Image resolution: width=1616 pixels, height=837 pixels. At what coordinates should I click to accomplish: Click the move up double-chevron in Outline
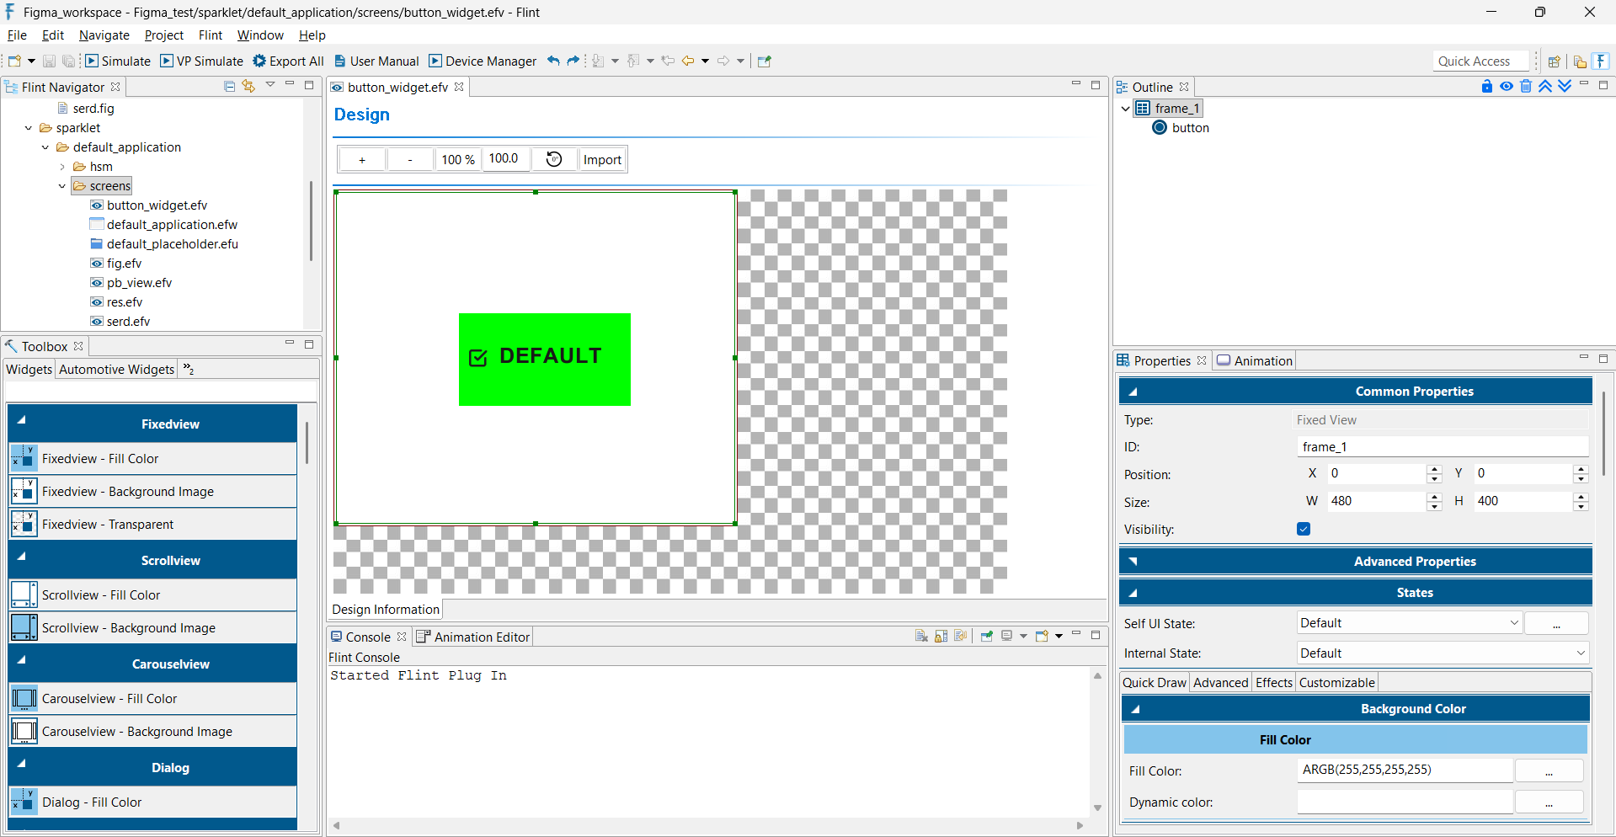[1545, 86]
